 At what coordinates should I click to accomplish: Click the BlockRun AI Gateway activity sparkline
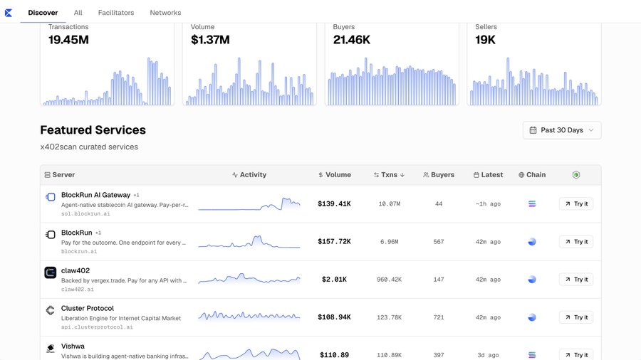coord(249,203)
